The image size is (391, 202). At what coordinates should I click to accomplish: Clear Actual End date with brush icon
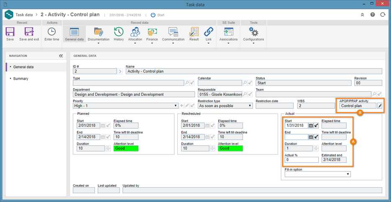coord(316,137)
